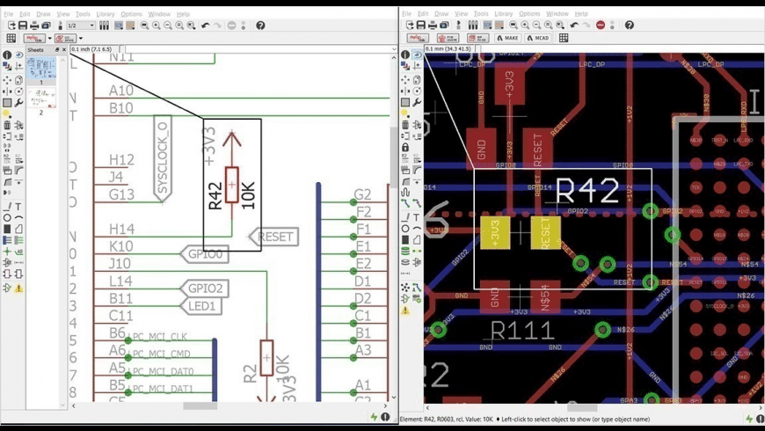Open the Grid settings in schematic window
The width and height of the screenshot is (765, 431).
11,39
